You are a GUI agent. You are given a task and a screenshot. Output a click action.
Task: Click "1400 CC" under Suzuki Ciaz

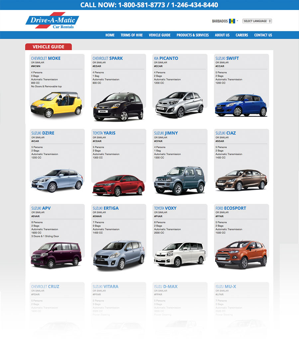(x=220, y=158)
